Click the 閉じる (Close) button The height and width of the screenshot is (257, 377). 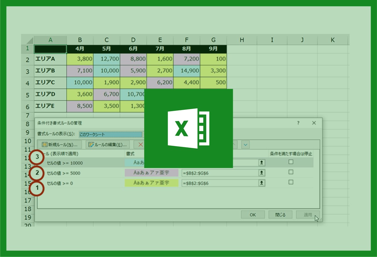[x=280, y=215]
